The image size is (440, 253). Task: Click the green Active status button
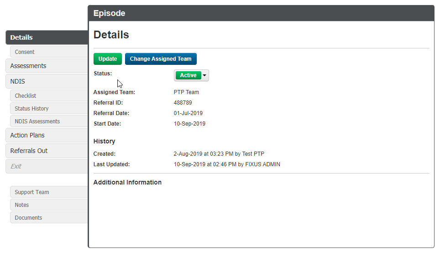pyautogui.click(x=189, y=75)
